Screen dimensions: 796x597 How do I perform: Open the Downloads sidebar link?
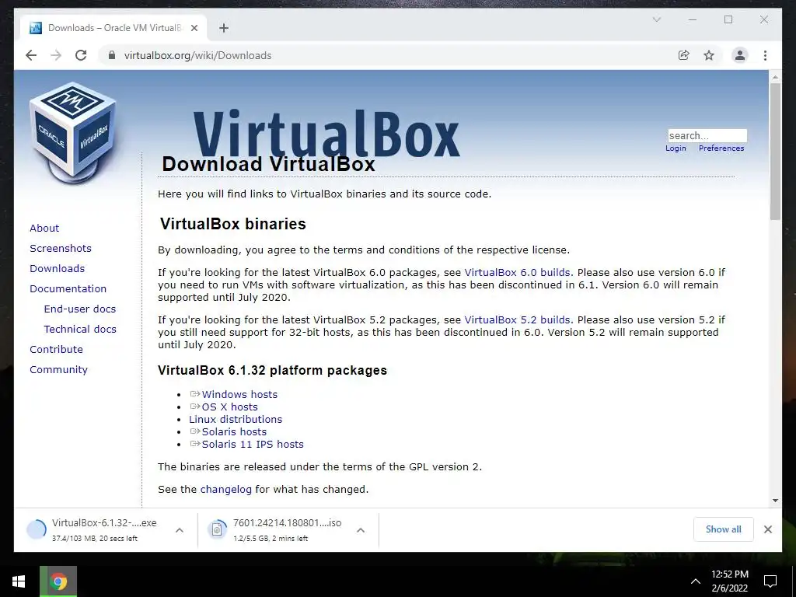coord(57,268)
